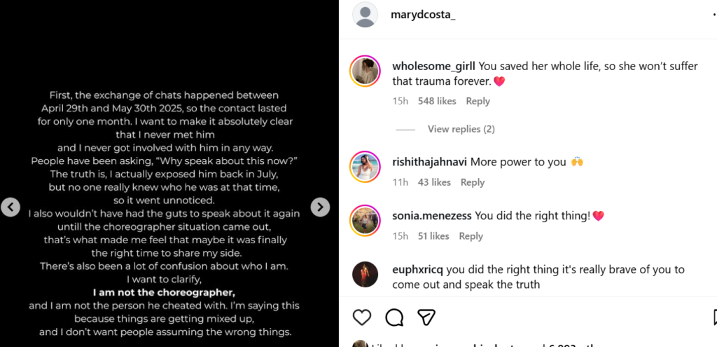Open the comment bubble icon
717x347 pixels.
394,318
